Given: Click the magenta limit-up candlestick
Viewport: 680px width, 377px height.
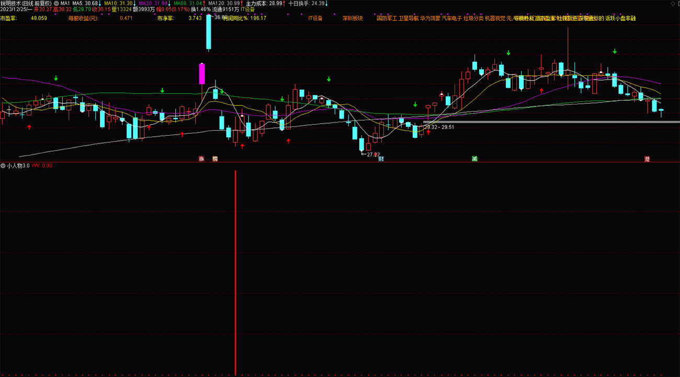Looking at the screenshot, I should pyautogui.click(x=201, y=74).
